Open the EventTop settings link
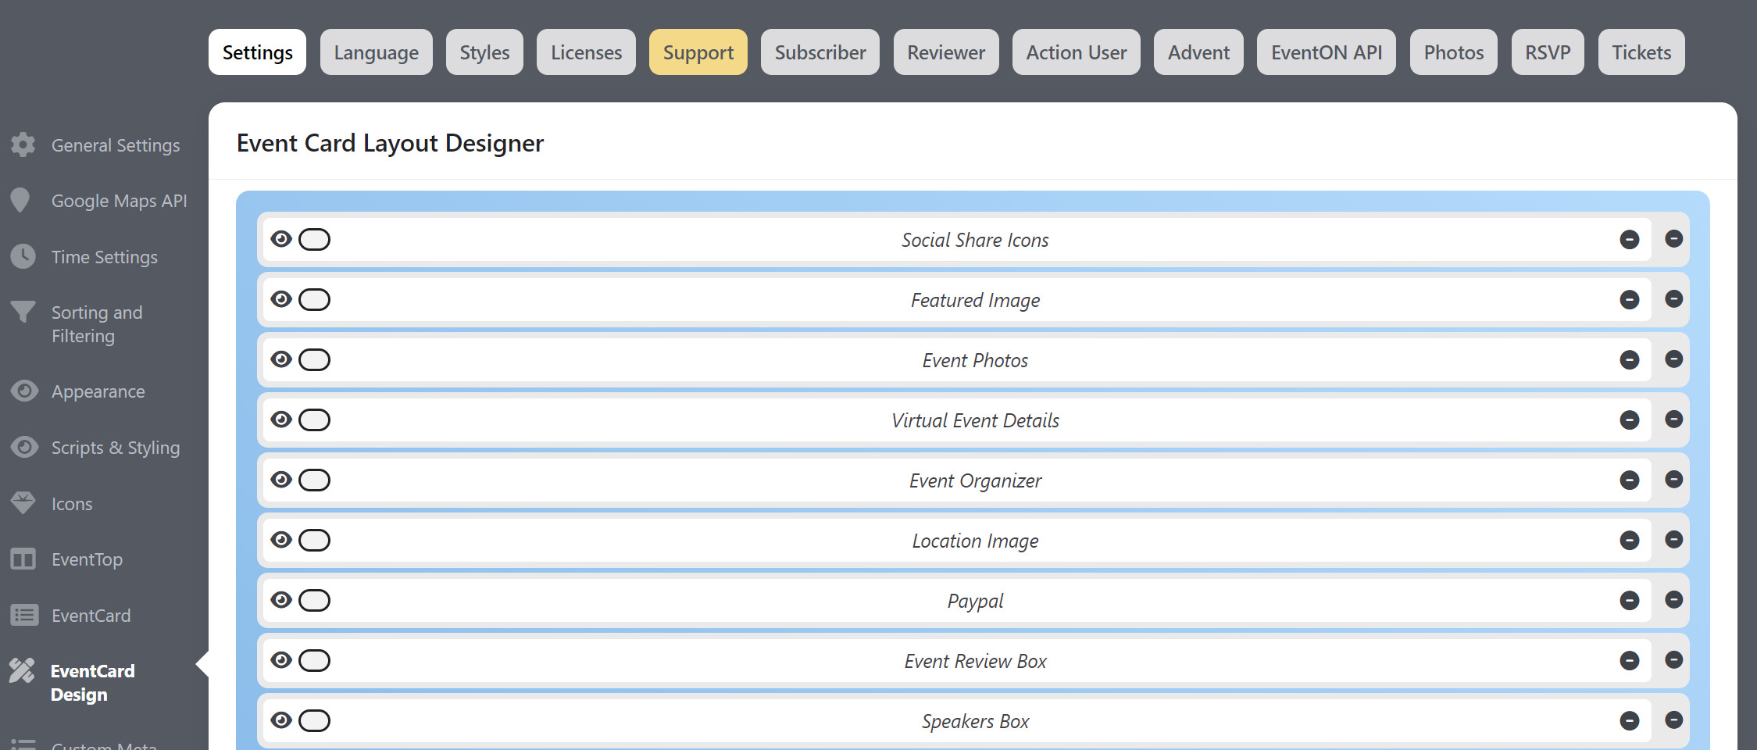This screenshot has width=1757, height=750. 87,559
